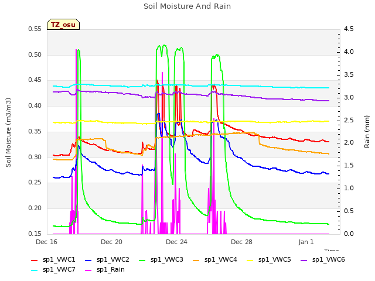Click purple swatch beside sp1_VWC6
This screenshot has height=281, width=375.
tap(304, 260)
